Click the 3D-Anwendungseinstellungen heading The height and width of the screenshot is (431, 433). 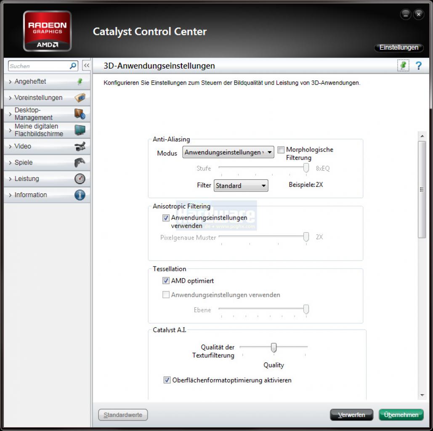tap(159, 66)
